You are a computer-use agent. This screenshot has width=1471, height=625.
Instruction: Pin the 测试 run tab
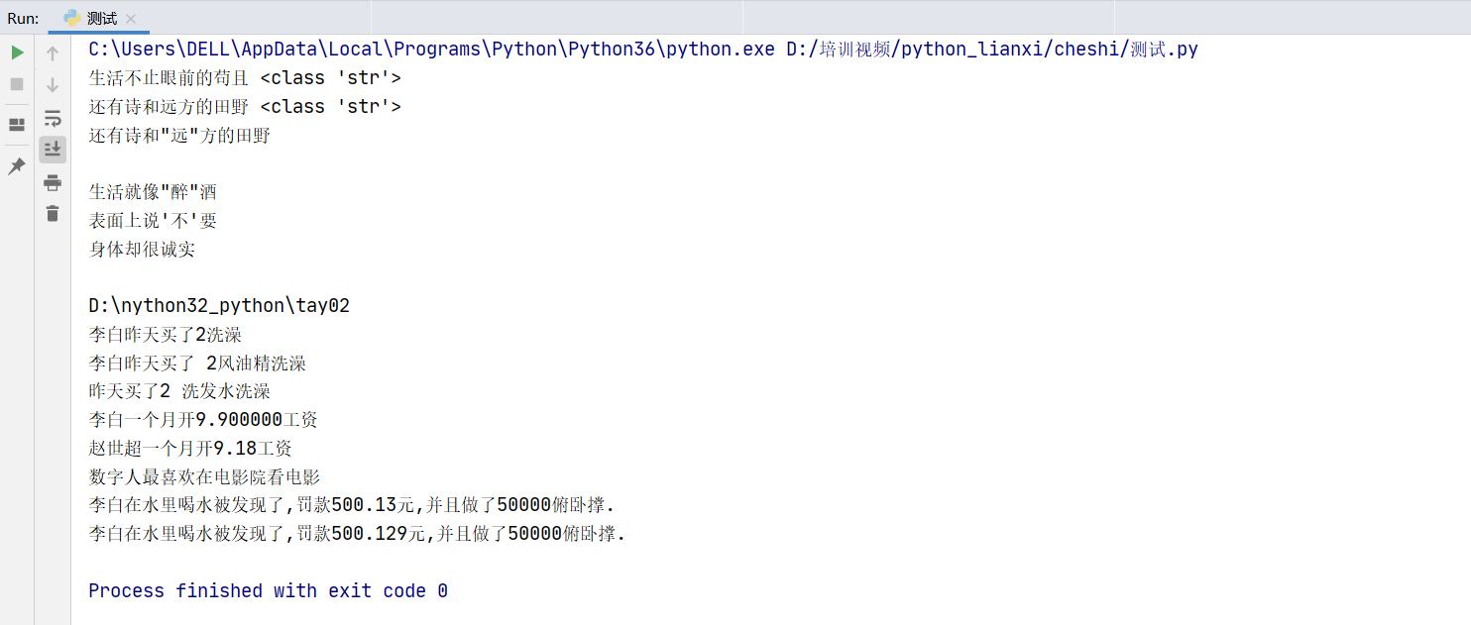16,166
